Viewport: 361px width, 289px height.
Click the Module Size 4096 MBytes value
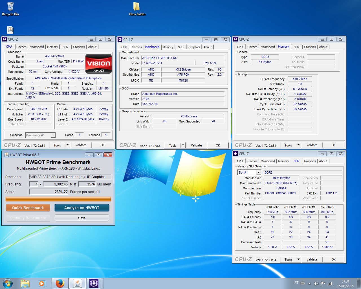tap(281, 178)
